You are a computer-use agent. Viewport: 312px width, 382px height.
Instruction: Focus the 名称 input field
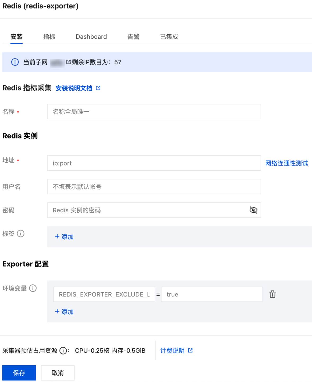tap(154, 111)
